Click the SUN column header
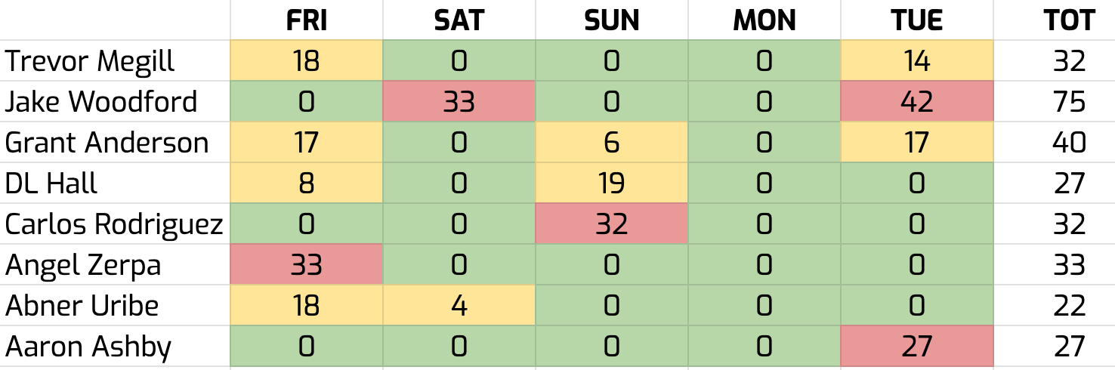 click(x=611, y=20)
